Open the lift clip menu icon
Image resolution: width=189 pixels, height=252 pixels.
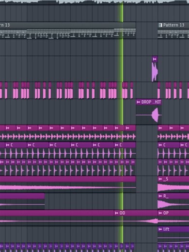point(160,229)
